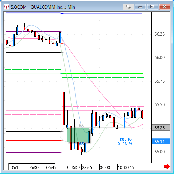Click the 9-23:30 time axis marker

point(73,168)
